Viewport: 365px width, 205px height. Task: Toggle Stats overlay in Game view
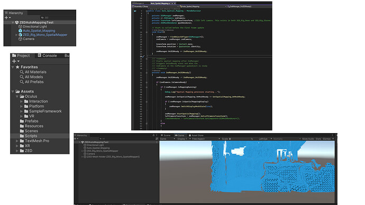click(x=318, y=139)
